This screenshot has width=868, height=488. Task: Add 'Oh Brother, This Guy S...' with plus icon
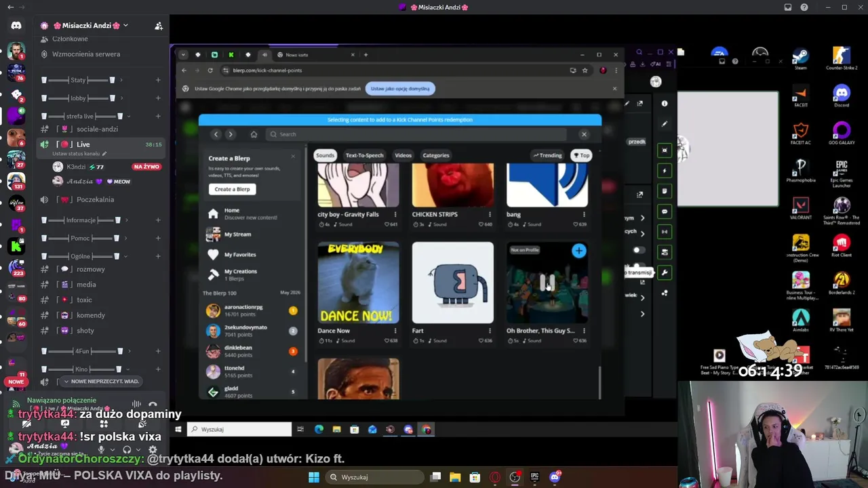pos(578,251)
